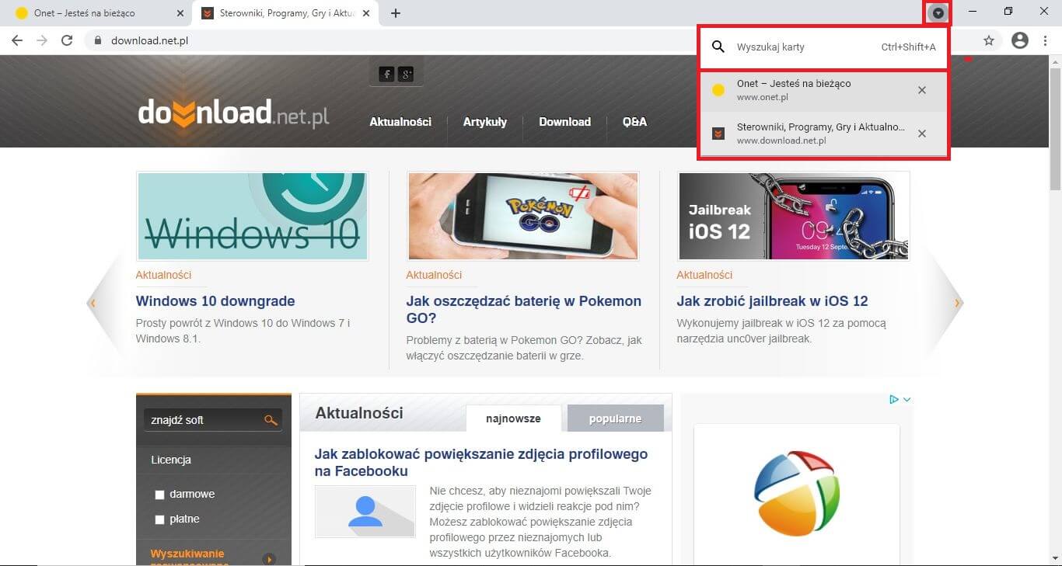
Task: Open the tab search dropdown button
Action: (x=938, y=12)
